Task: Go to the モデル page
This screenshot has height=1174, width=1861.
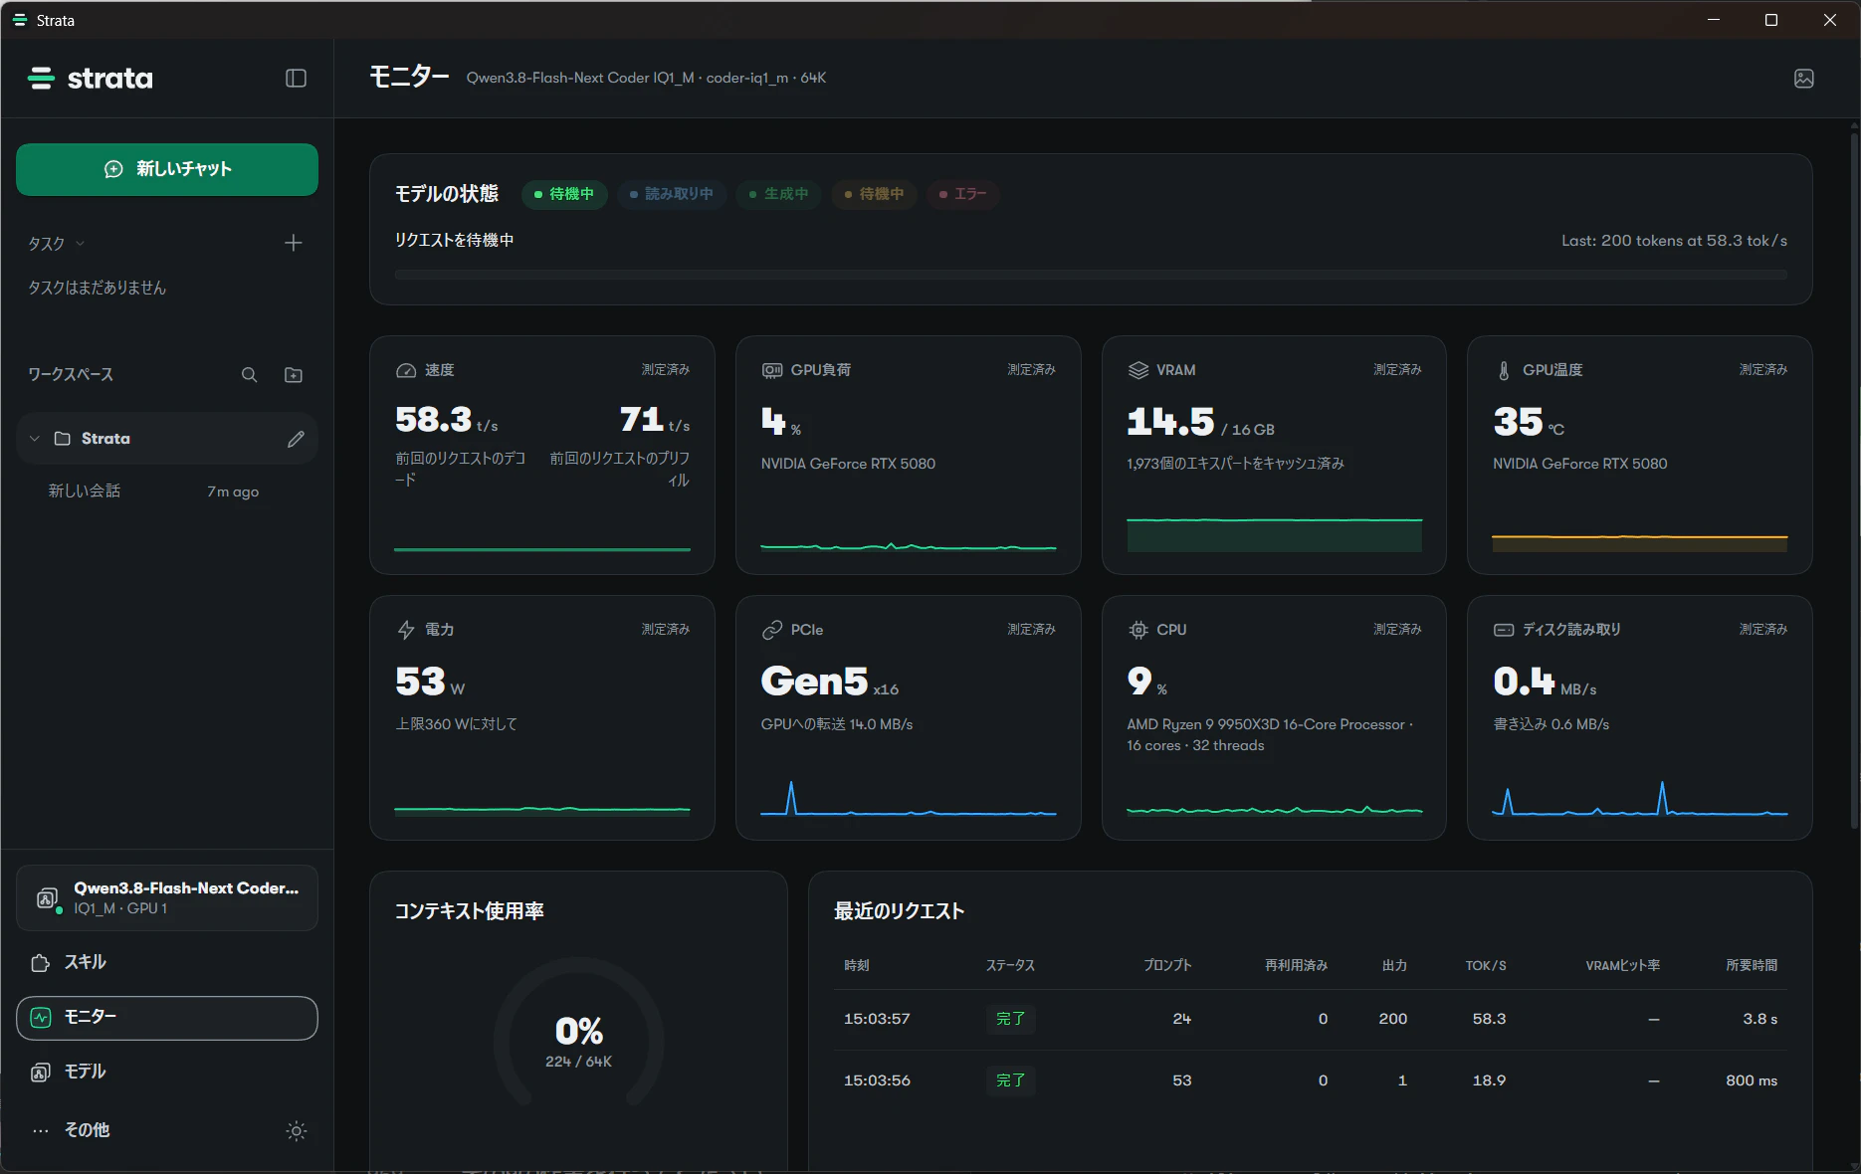Action: pos(167,1072)
